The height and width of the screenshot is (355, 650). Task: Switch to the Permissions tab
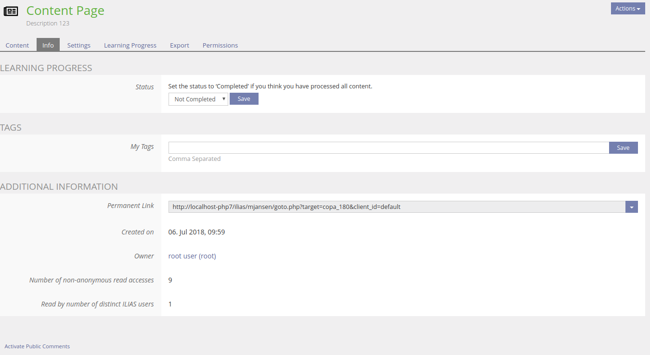point(220,45)
